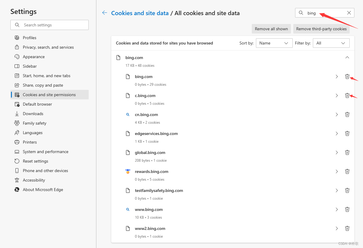Click the edgeservices.bing.com site name
This screenshot has height=248, width=363.
156,133
